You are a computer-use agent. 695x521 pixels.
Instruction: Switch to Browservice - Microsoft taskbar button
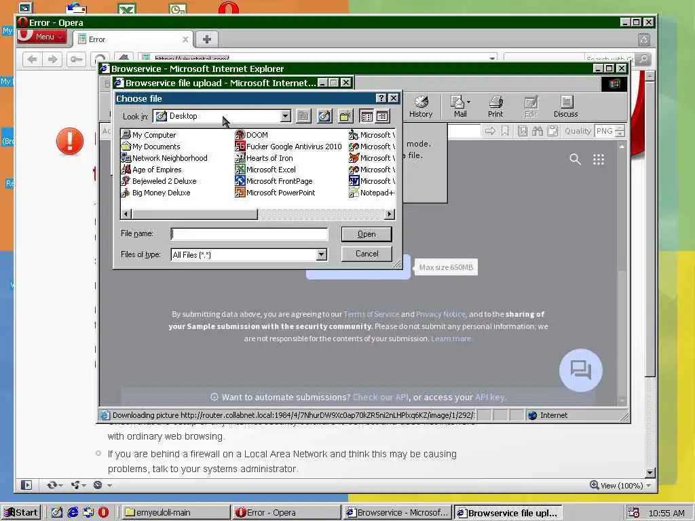pyautogui.click(x=398, y=513)
